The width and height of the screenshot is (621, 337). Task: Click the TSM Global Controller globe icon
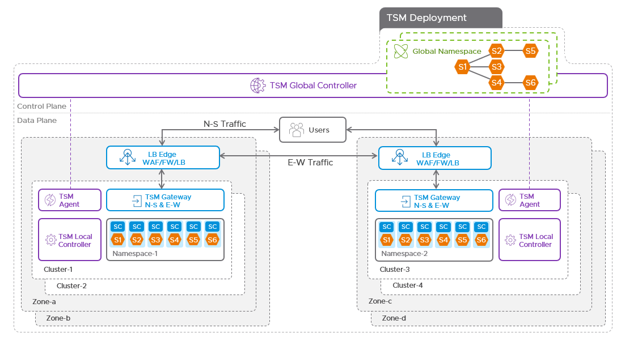258,85
